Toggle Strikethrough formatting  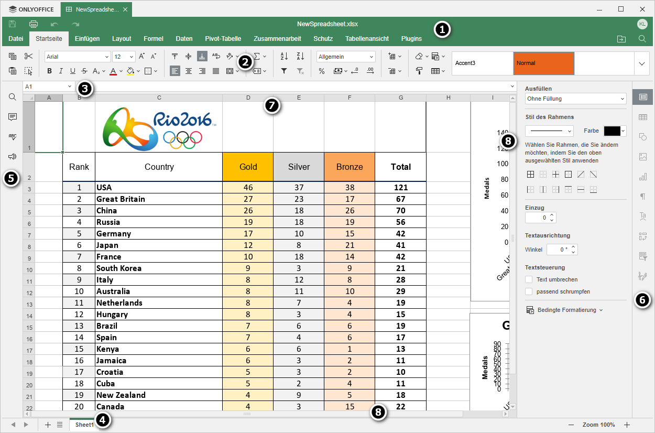84,71
